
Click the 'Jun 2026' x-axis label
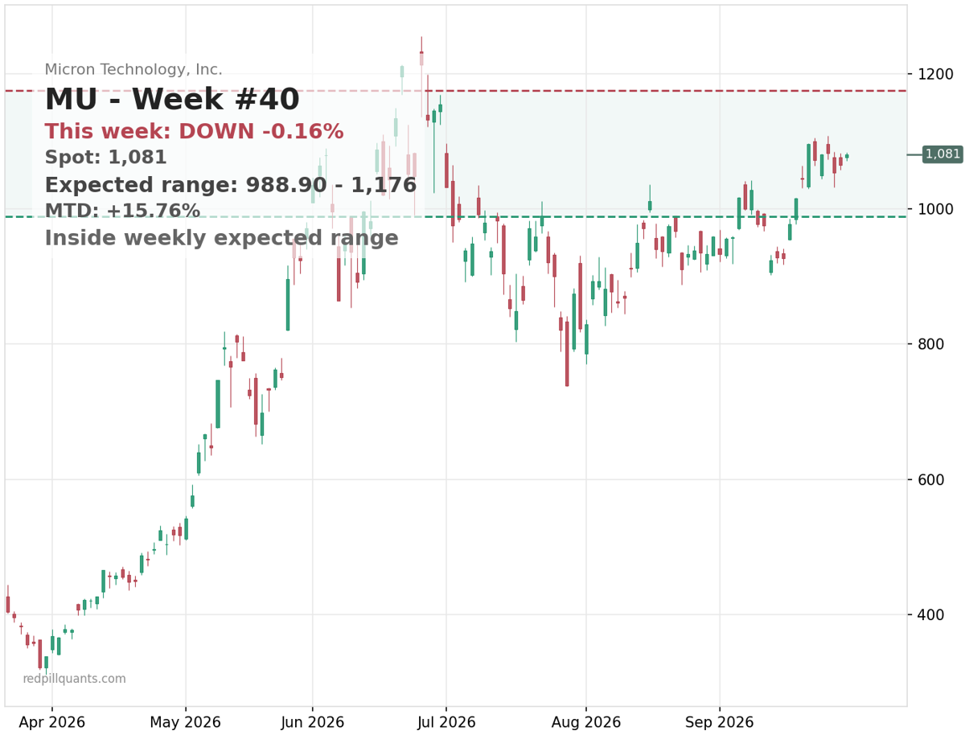click(312, 723)
